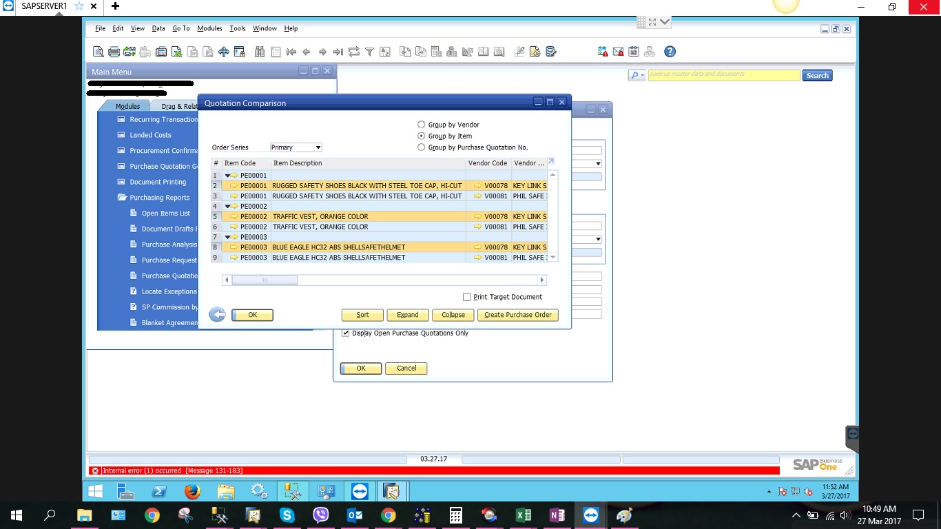Screen dimensions: 941x529
Task: Select Group by Vendor option
Action: tap(422, 125)
